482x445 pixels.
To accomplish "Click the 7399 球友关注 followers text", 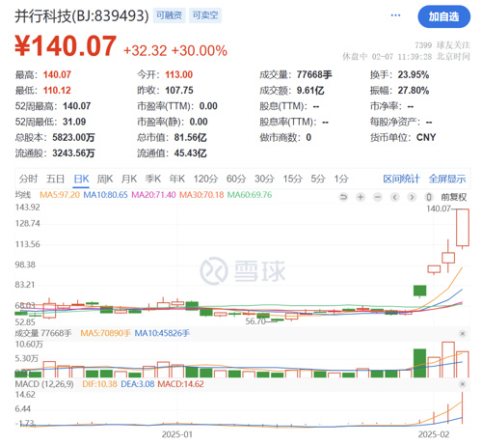I will (x=442, y=45).
